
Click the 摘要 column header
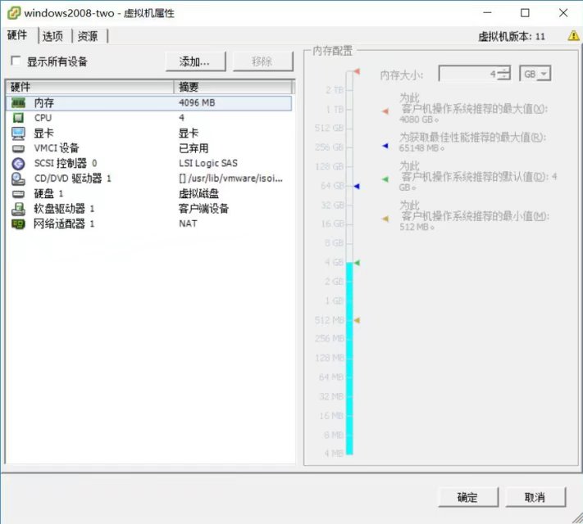click(x=233, y=87)
